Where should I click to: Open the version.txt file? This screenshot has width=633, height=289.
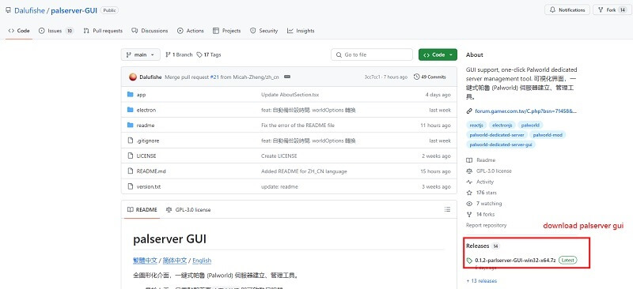pyautogui.click(x=149, y=186)
